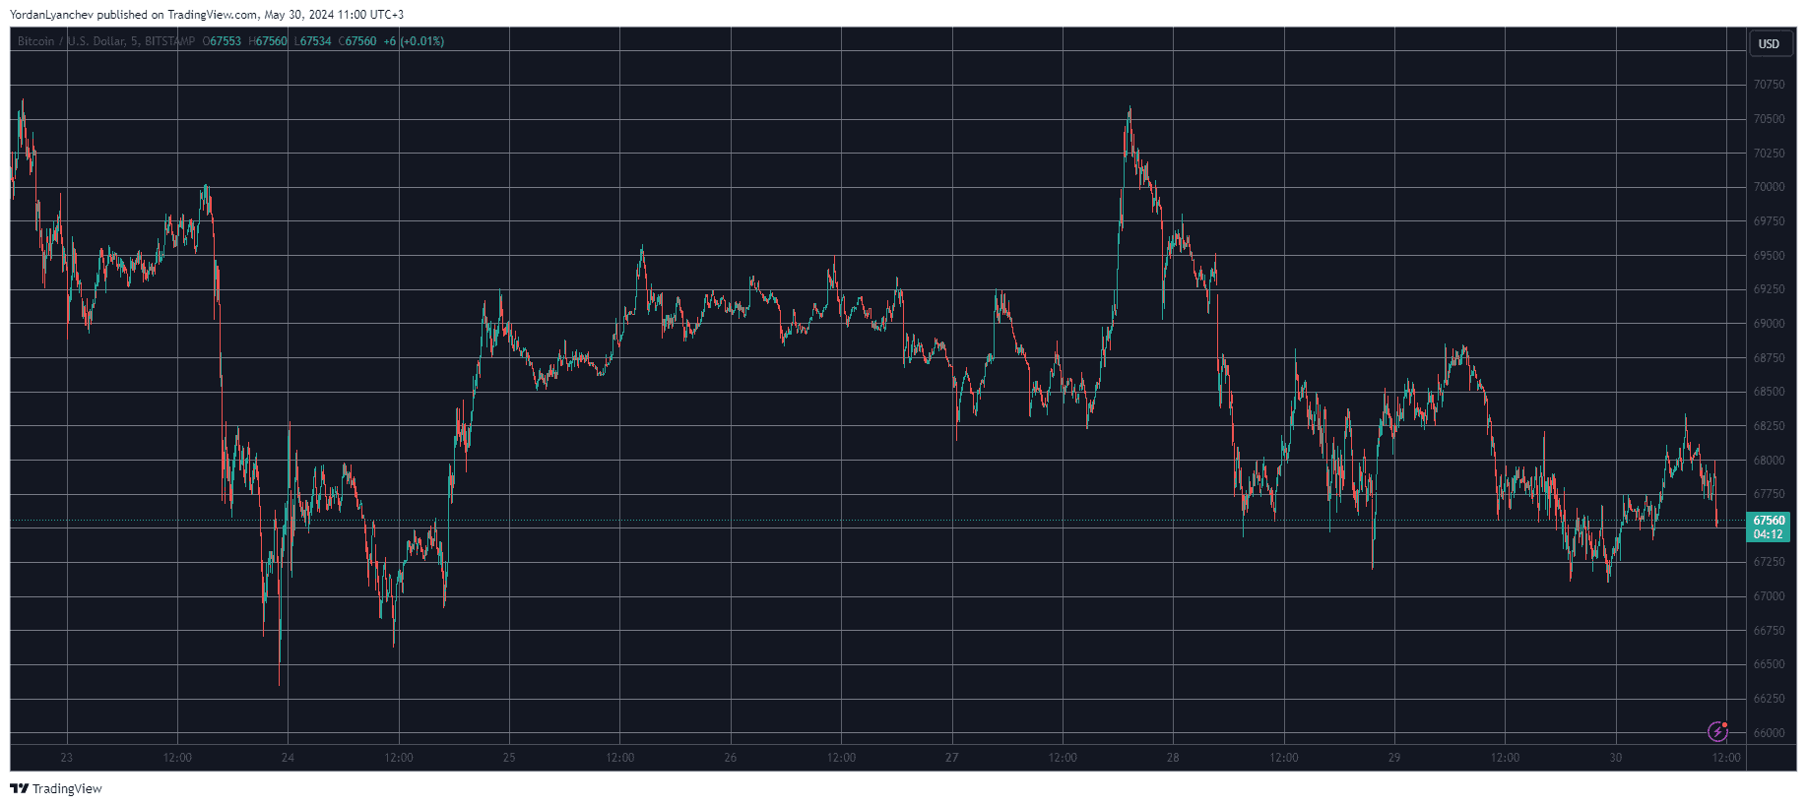
Task: Click the open value O67553
Action: [222, 41]
